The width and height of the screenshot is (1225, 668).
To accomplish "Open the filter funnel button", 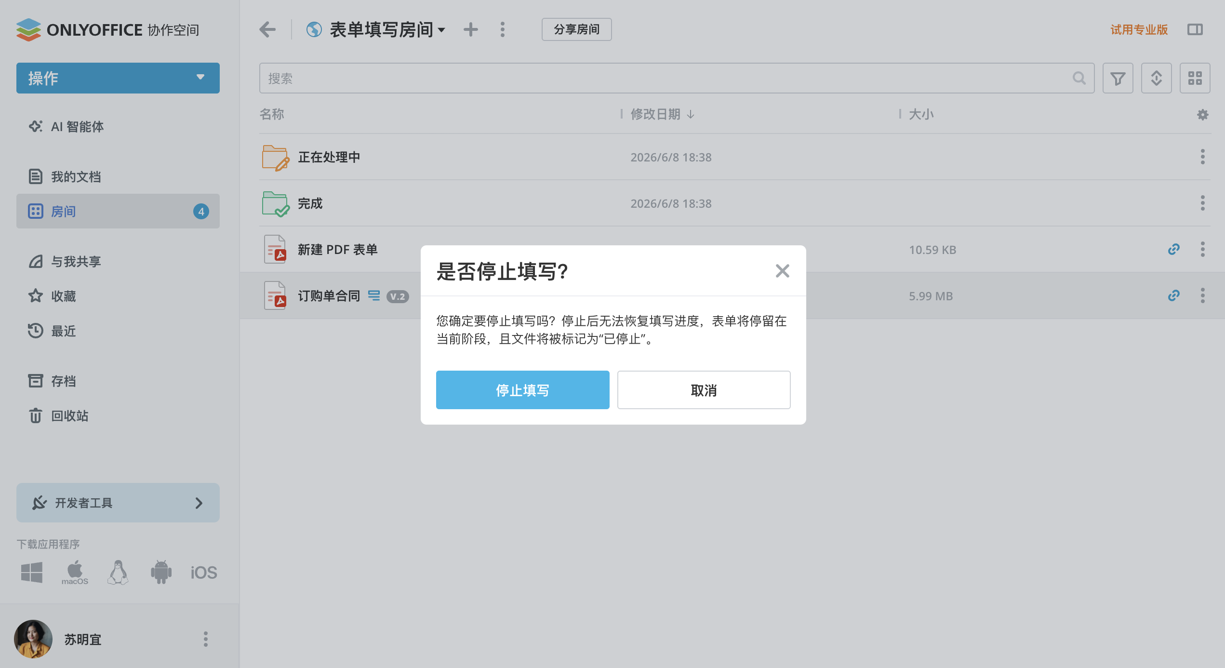I will click(x=1118, y=78).
